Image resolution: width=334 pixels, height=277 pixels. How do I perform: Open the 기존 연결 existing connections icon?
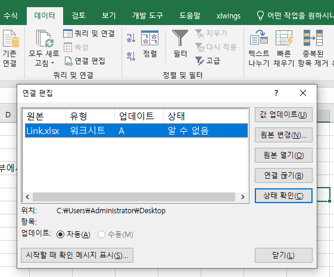(11, 39)
